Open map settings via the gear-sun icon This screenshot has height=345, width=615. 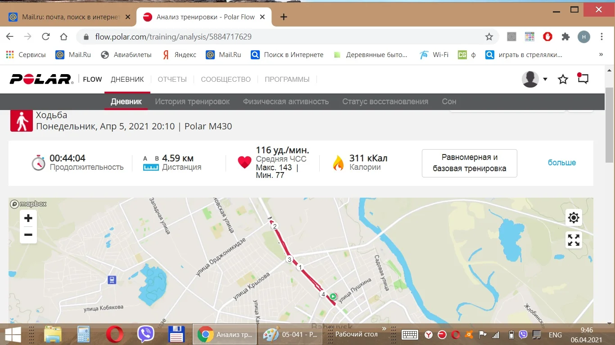pos(574,218)
